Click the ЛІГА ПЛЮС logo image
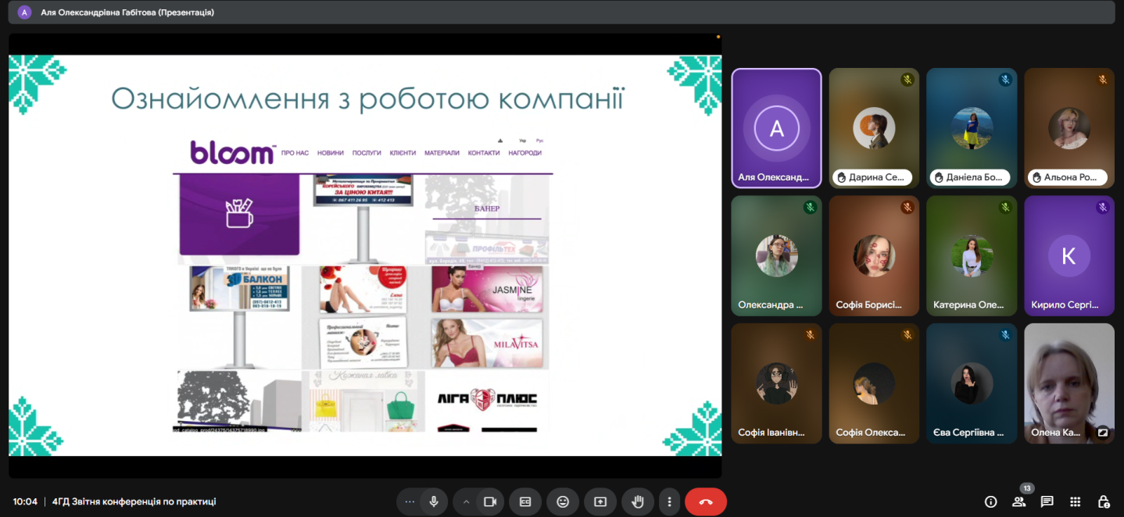 (487, 400)
